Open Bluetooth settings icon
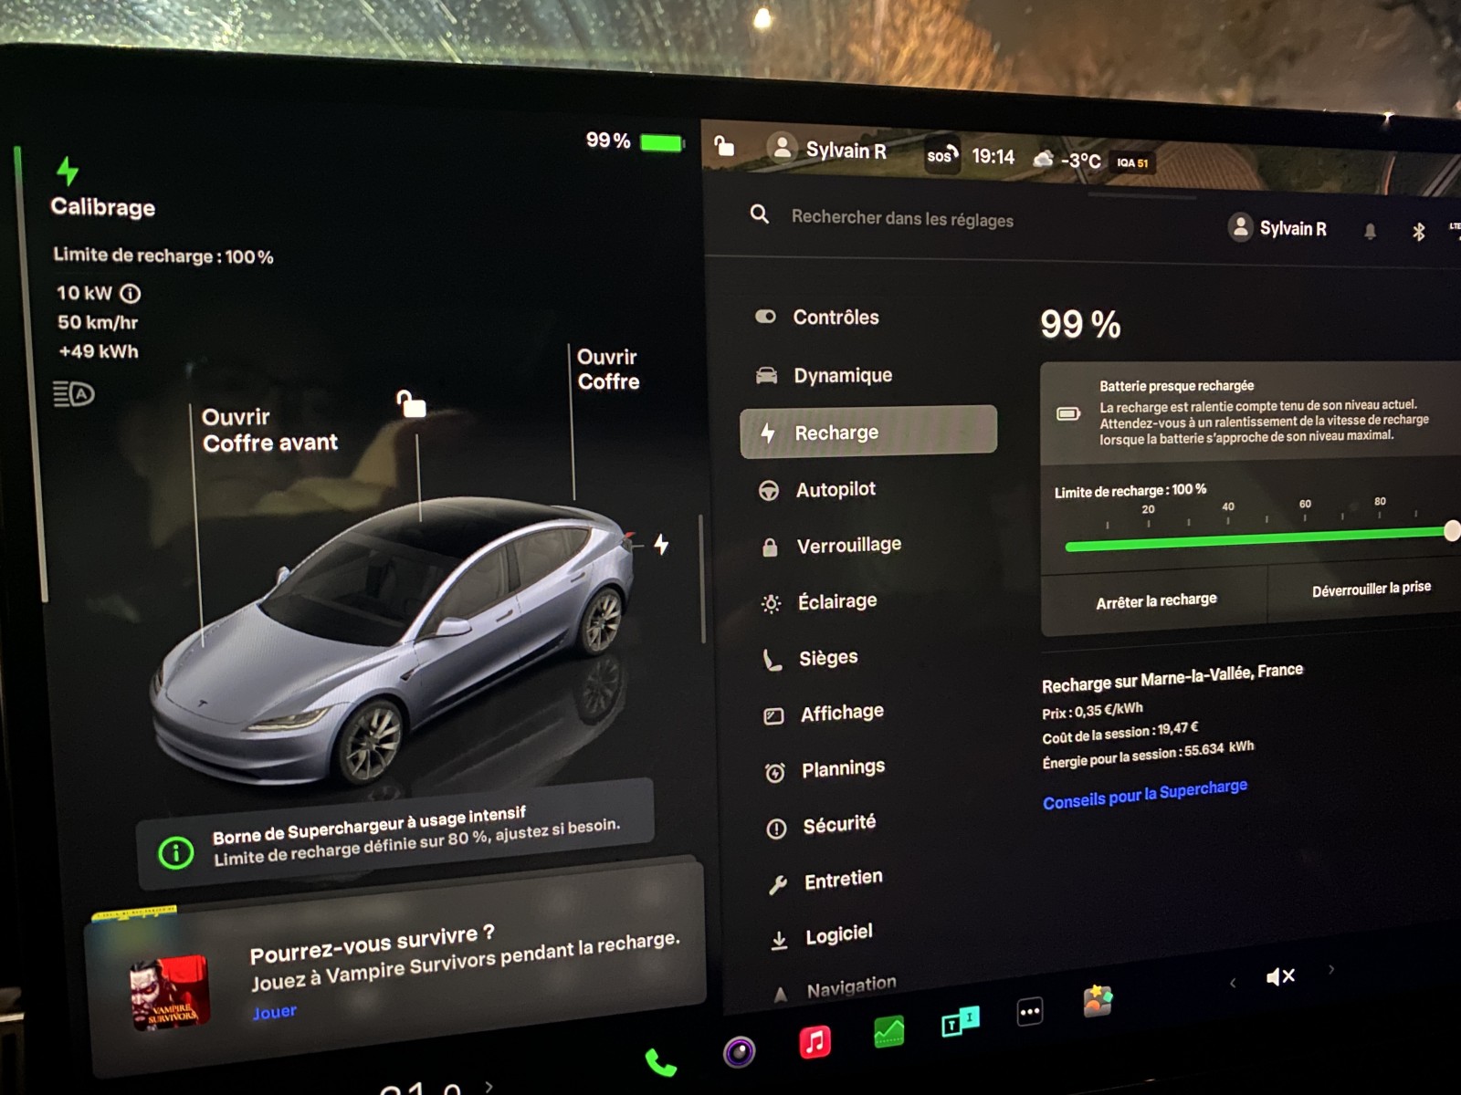Screen dimensions: 1461x1095 [1418, 232]
